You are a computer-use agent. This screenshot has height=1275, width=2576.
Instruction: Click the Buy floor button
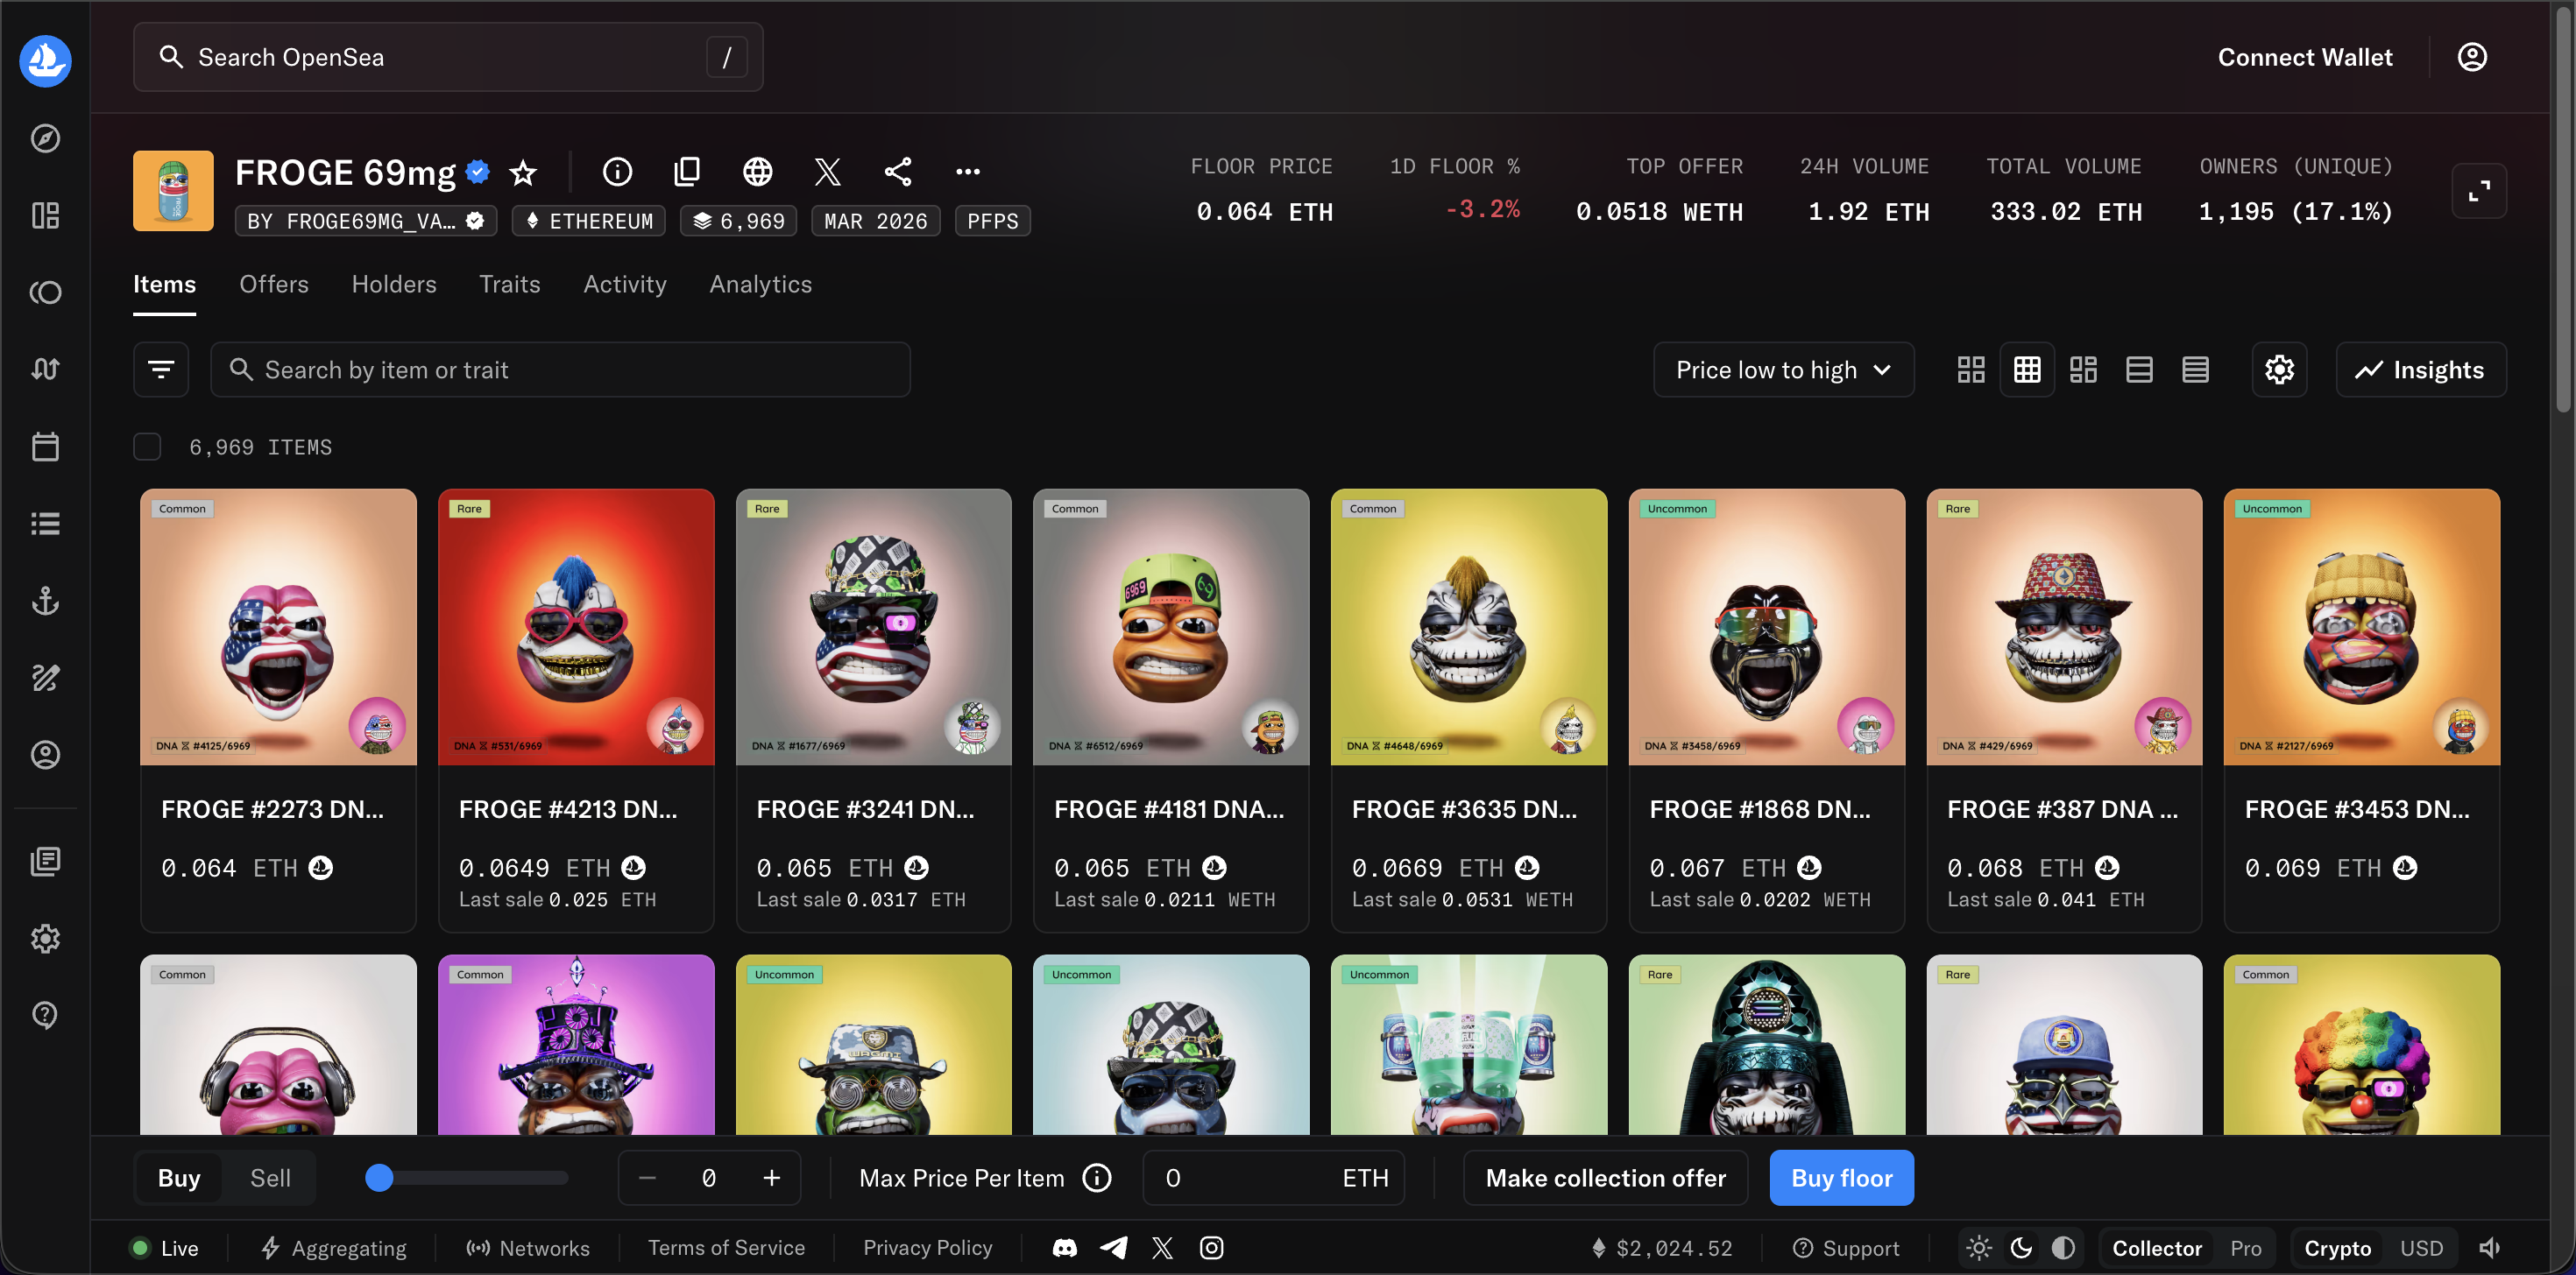pyautogui.click(x=1841, y=1178)
